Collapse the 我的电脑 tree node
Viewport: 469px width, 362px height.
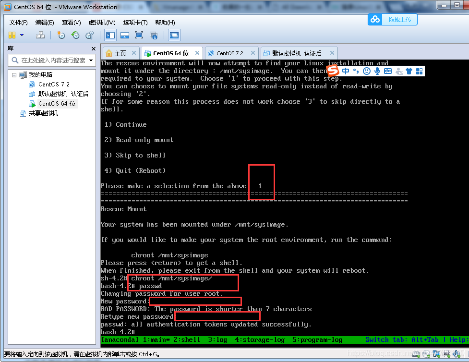tap(14, 75)
